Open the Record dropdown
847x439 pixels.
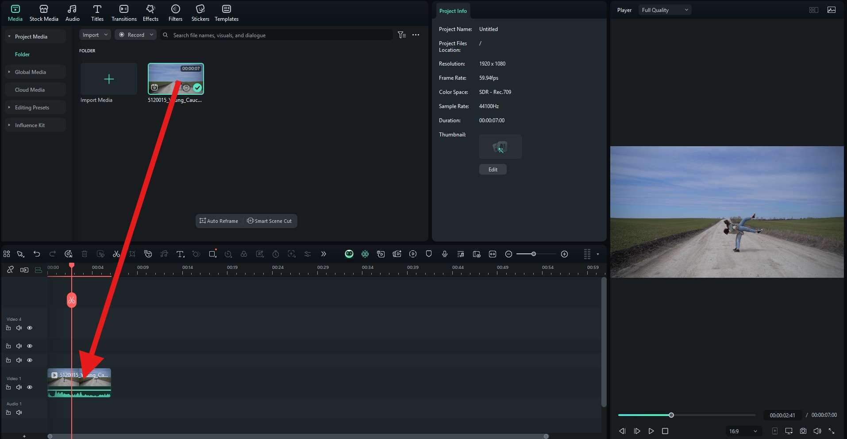click(135, 35)
